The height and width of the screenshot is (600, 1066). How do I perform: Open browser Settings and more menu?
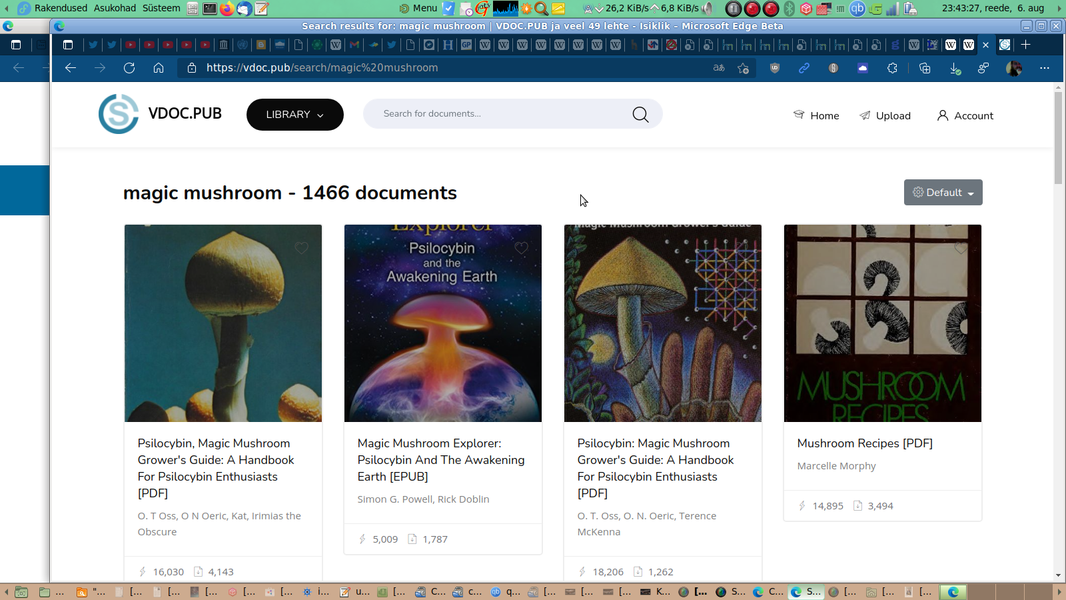pyautogui.click(x=1044, y=68)
